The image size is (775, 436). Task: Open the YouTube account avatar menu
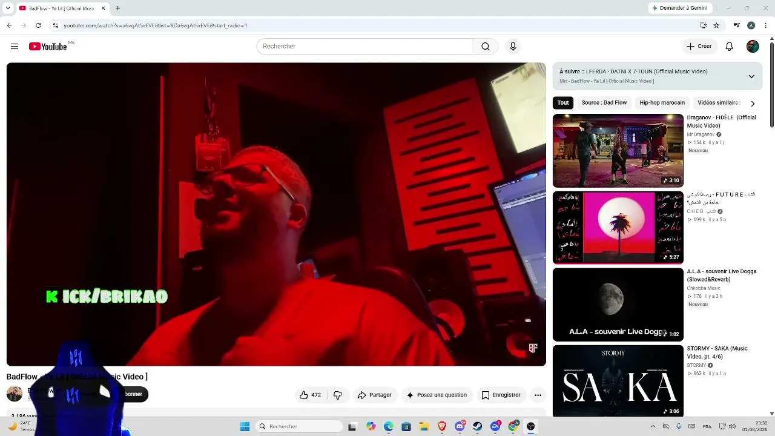[x=753, y=47]
